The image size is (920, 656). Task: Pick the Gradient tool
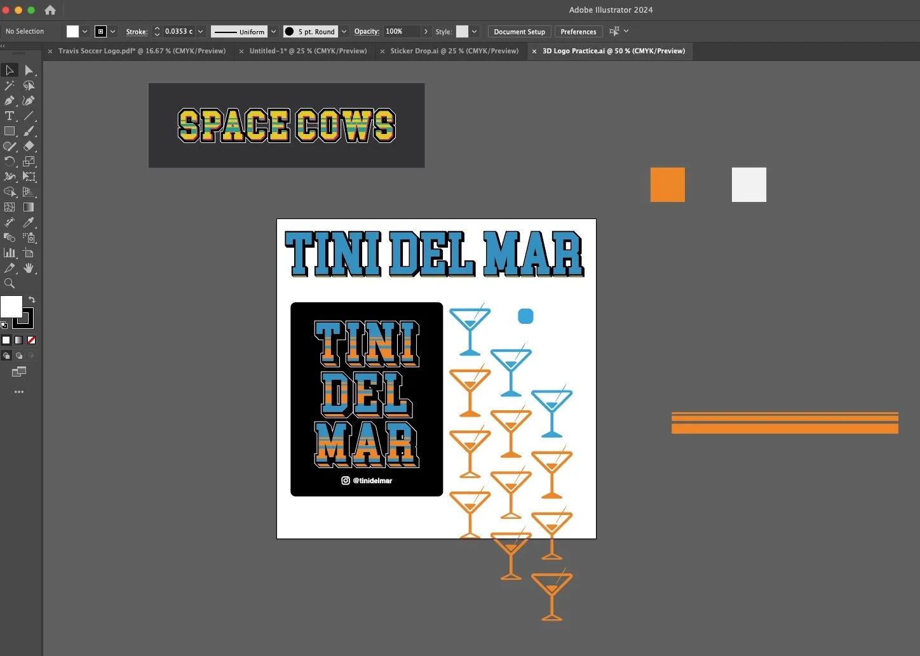[x=29, y=208]
